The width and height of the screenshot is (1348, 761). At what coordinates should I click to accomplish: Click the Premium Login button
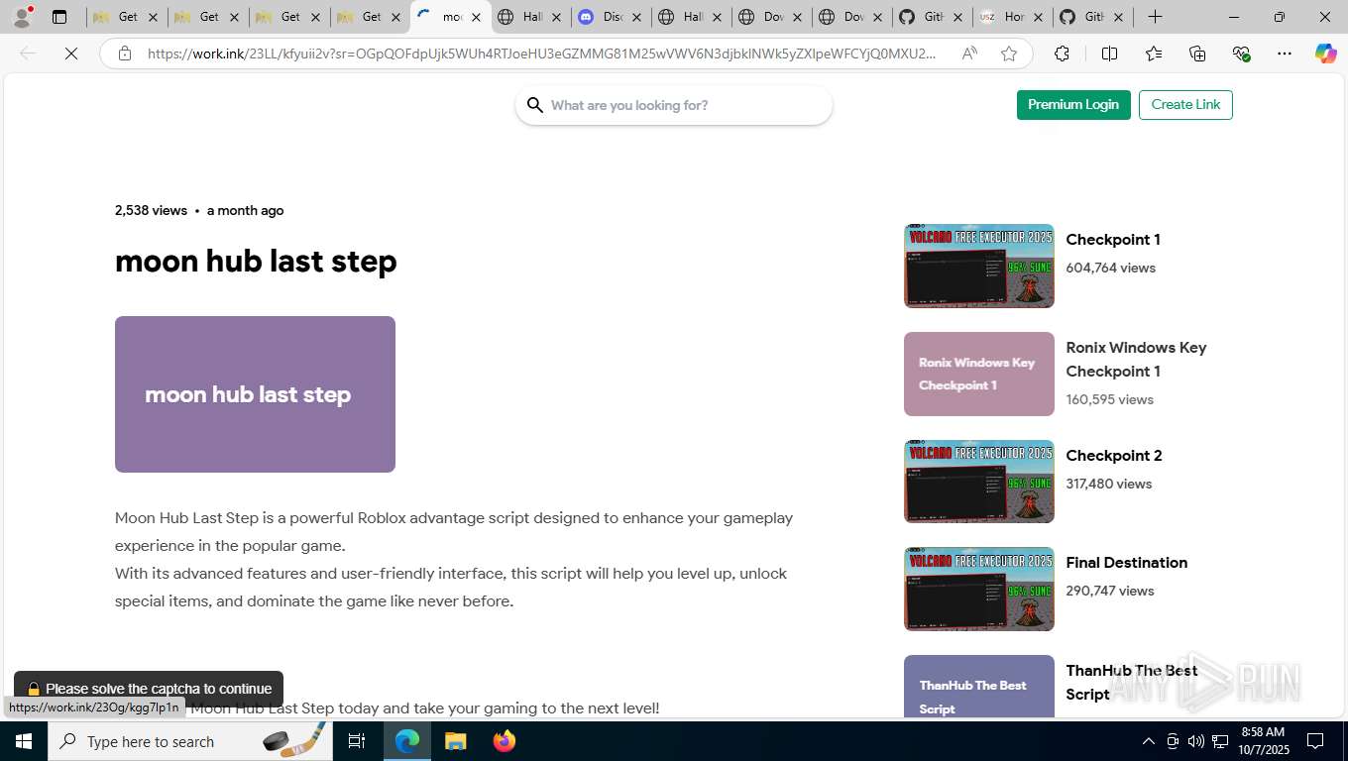click(1073, 105)
